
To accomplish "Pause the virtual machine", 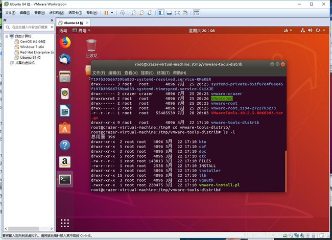I will (x=106, y=13).
